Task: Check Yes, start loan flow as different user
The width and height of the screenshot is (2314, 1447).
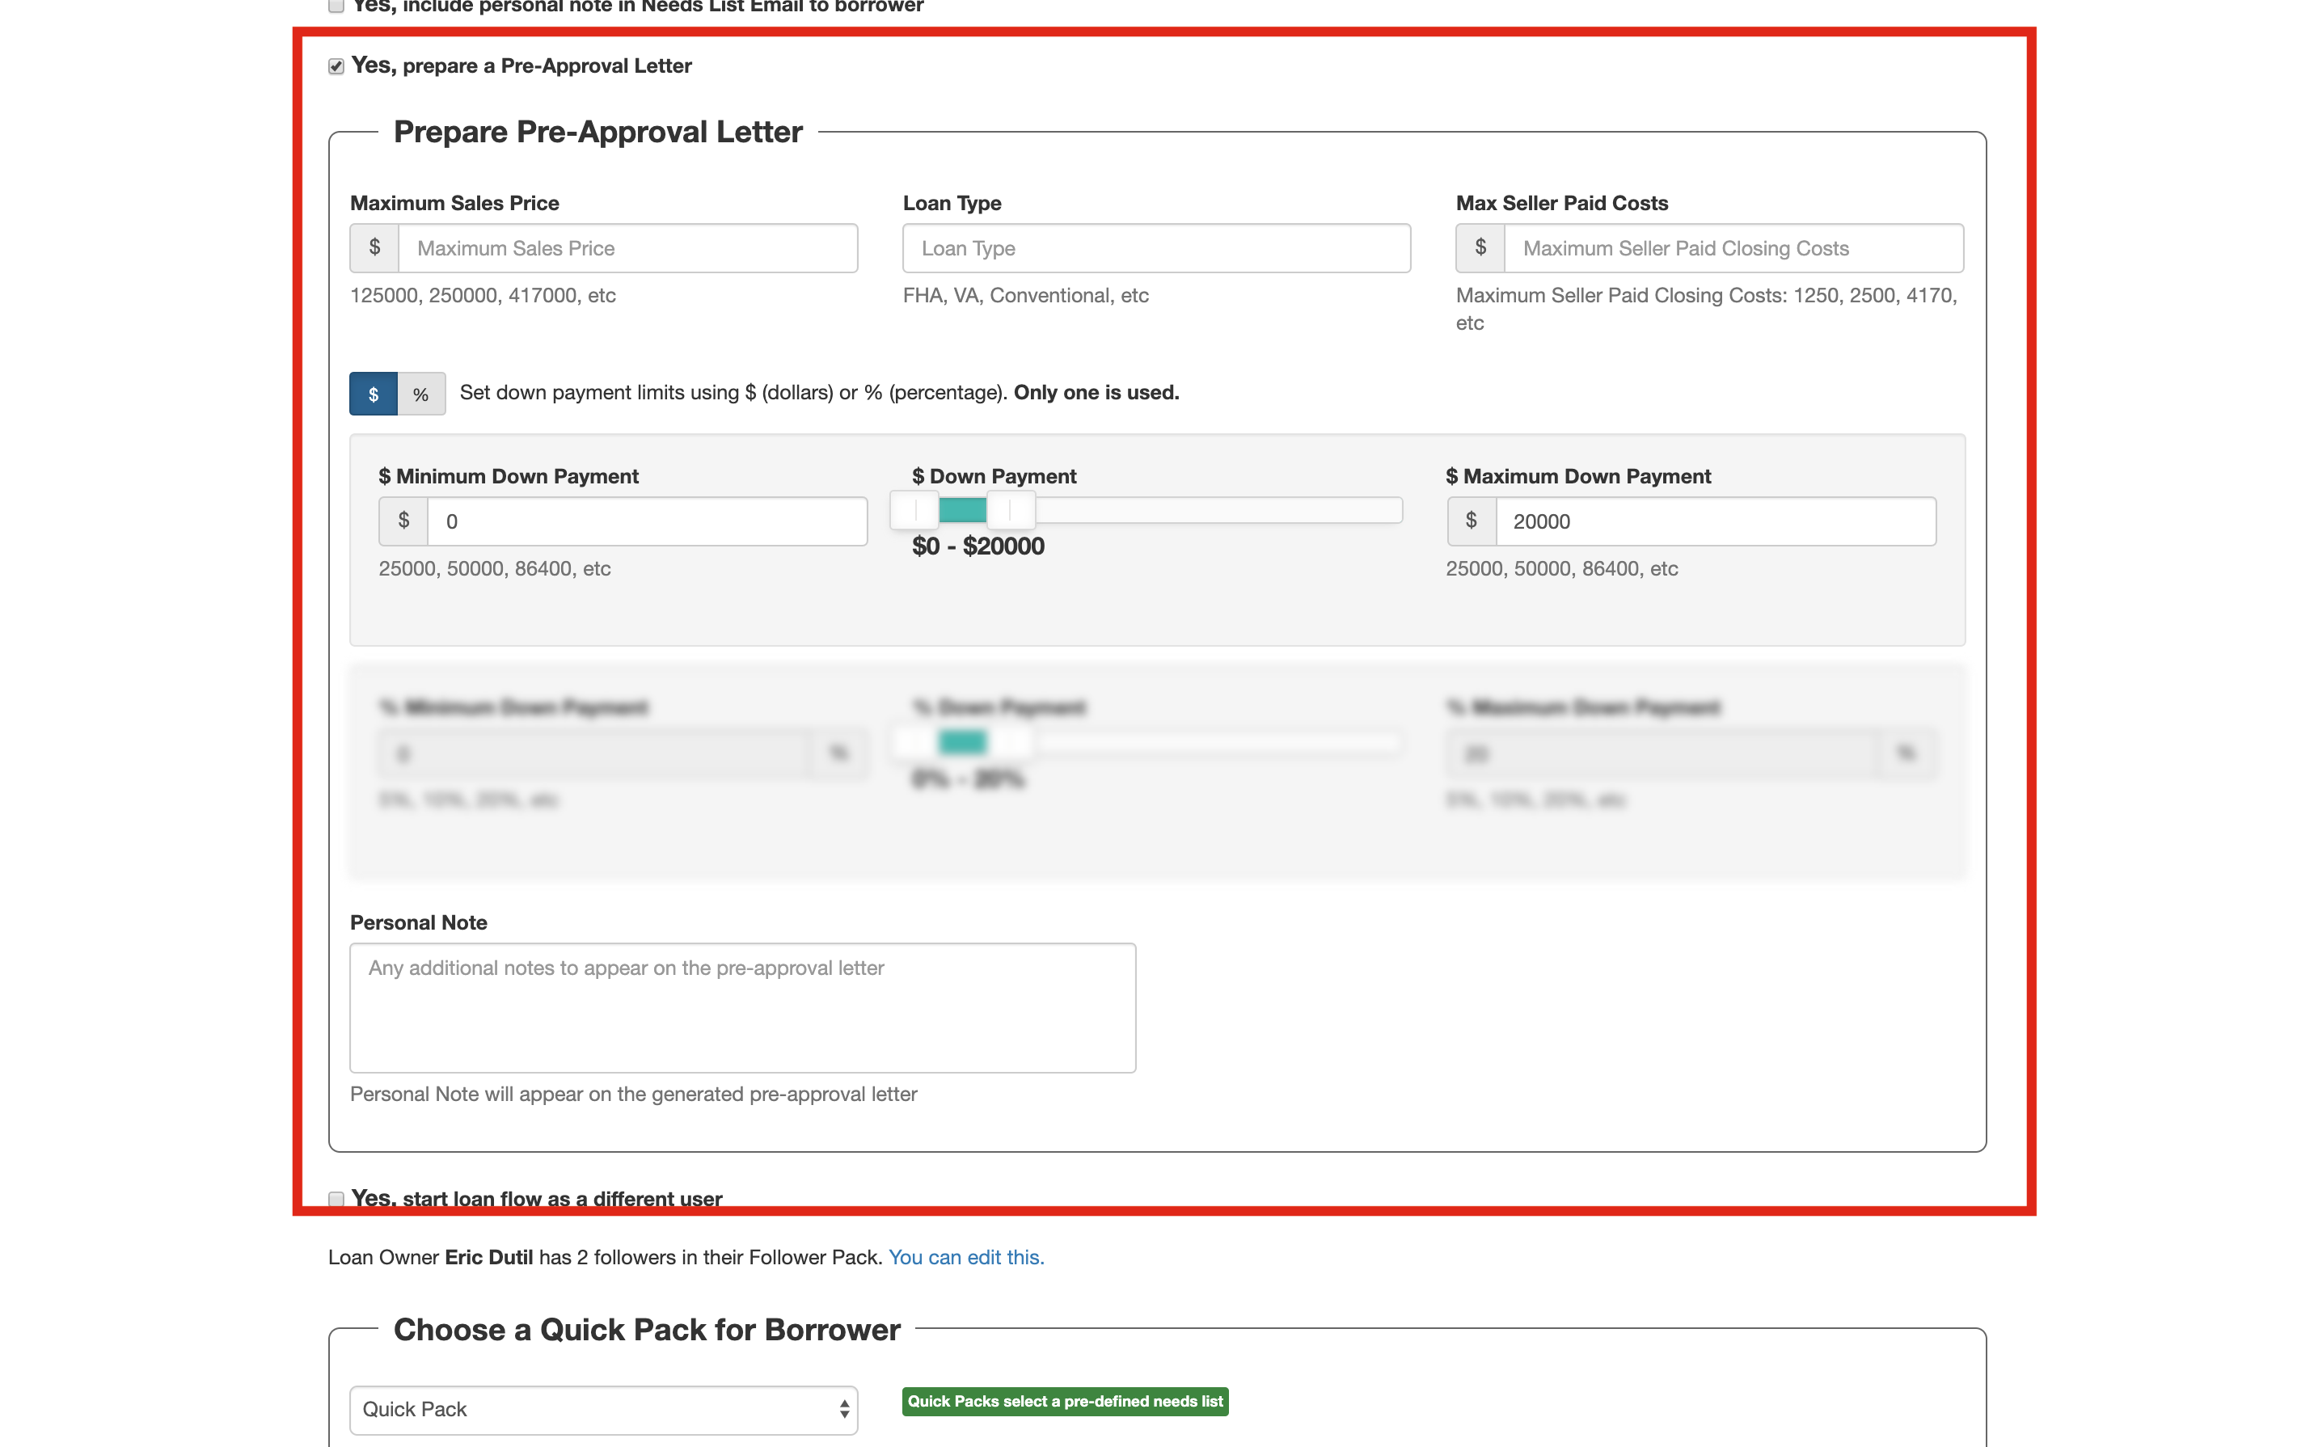Action: click(x=336, y=1198)
